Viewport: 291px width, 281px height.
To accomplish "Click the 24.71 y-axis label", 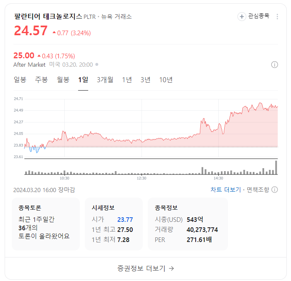I will click(18, 99).
